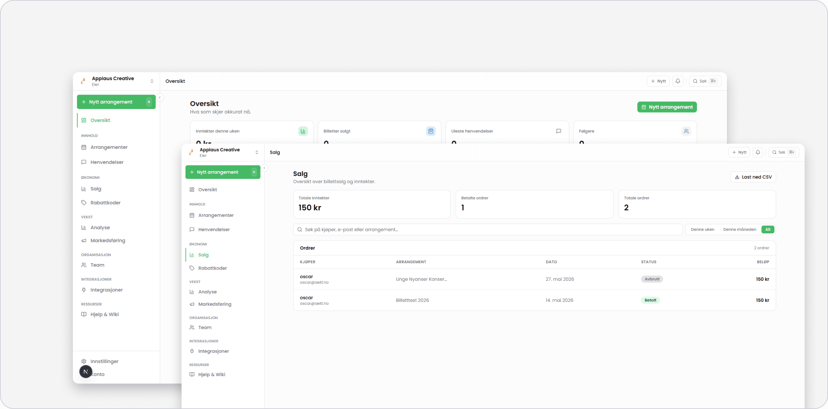Click the Applaus Creative logo in the Oversikt window
The width and height of the screenshot is (828, 409).
(x=83, y=81)
